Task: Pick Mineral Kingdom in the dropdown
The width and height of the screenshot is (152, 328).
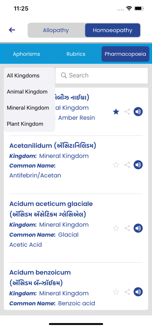Action: pyautogui.click(x=29, y=108)
